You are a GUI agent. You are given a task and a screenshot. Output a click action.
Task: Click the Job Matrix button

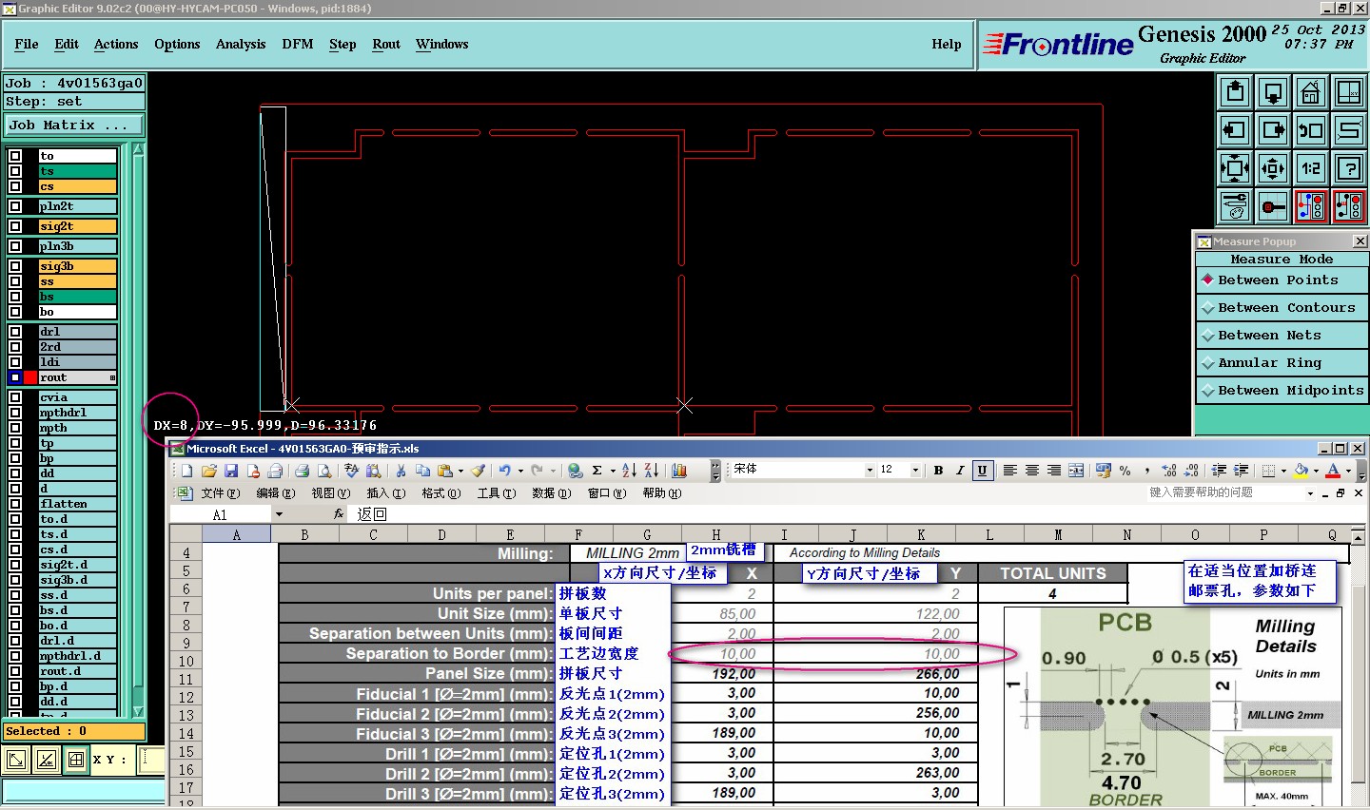click(74, 125)
